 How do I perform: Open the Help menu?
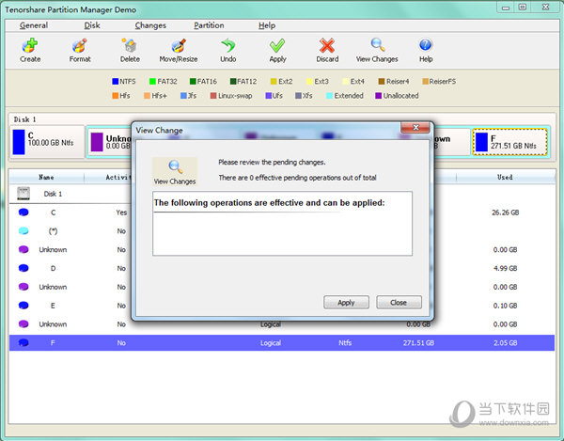click(267, 25)
